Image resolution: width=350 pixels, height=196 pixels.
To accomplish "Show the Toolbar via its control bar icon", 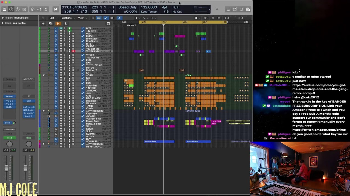I will click(x=24, y=9).
